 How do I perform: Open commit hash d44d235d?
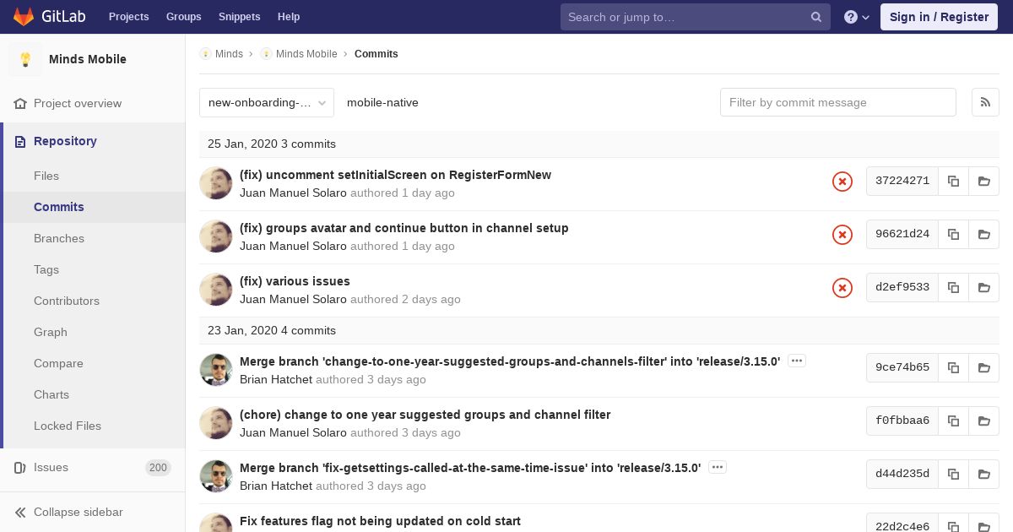tap(902, 474)
